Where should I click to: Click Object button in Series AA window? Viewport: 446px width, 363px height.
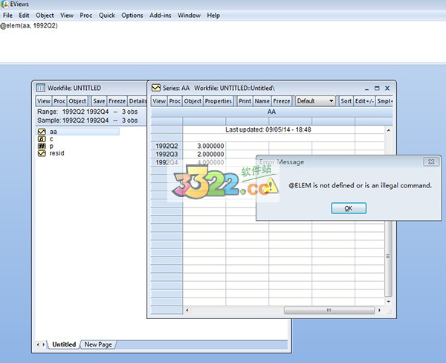pyautogui.click(x=193, y=101)
